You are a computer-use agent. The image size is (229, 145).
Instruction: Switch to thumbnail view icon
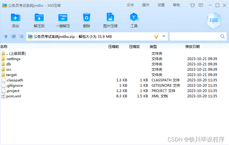(x=14, y=36)
